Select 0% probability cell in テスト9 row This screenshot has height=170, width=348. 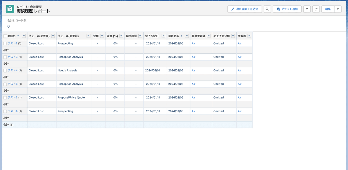click(115, 111)
